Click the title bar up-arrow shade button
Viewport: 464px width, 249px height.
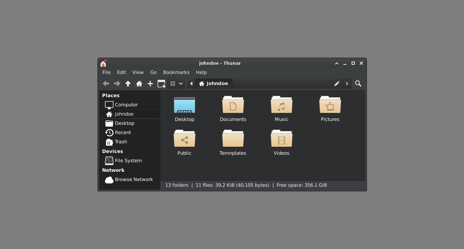pyautogui.click(x=337, y=63)
